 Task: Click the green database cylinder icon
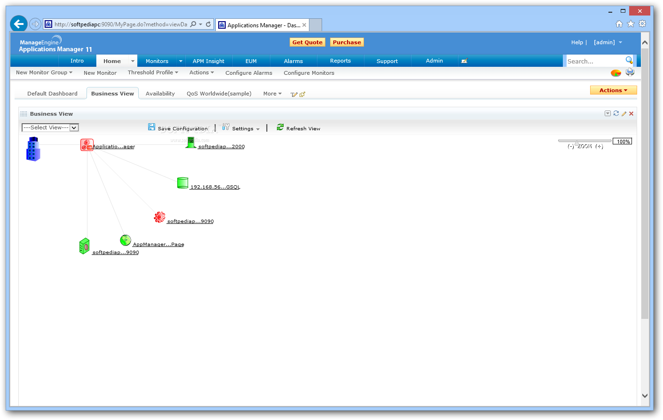pyautogui.click(x=183, y=183)
